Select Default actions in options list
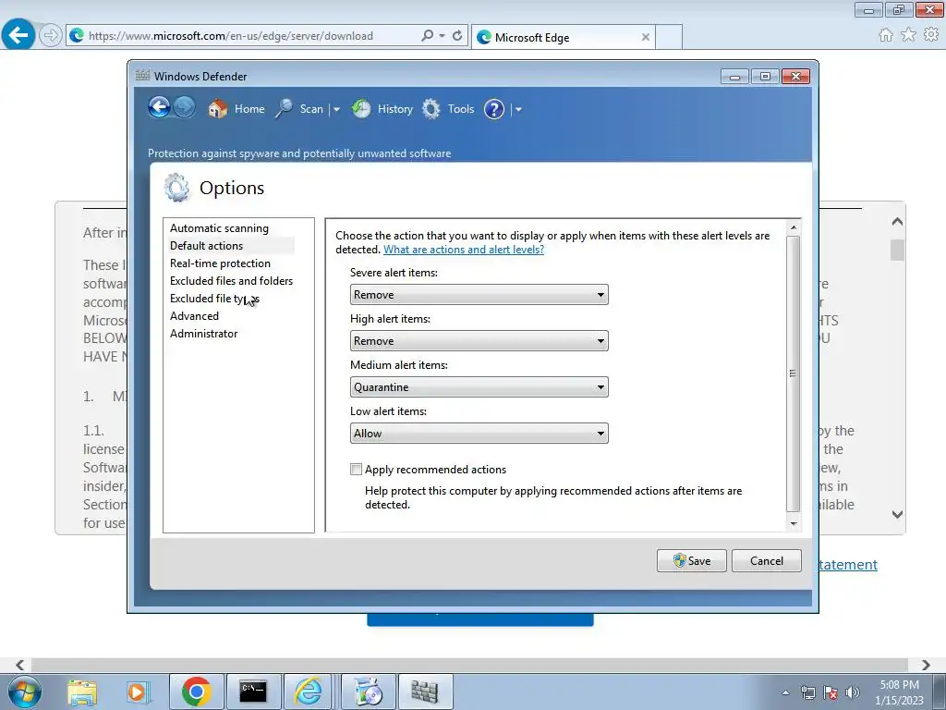This screenshot has height=710, width=946. pos(206,246)
